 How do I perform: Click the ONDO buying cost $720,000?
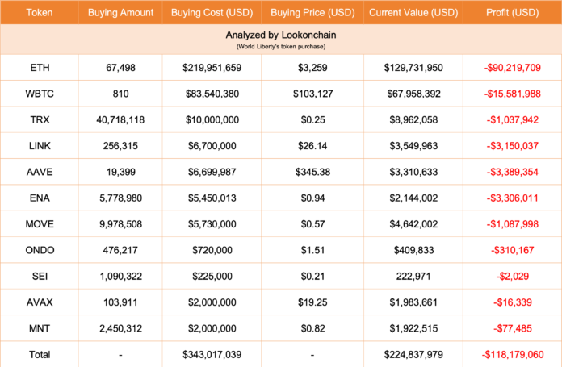tap(212, 250)
